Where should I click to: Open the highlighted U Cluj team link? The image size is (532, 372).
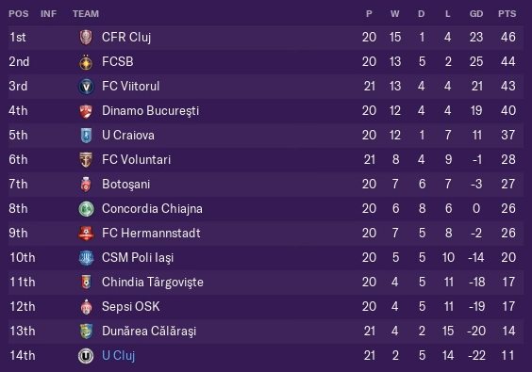point(119,356)
